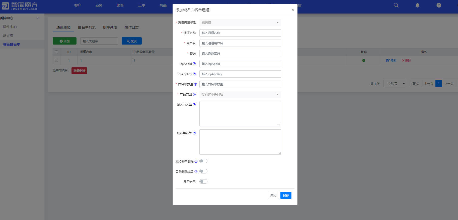The image size is (458, 220).
Task: Open the 工单 top menu
Action: click(142, 5)
